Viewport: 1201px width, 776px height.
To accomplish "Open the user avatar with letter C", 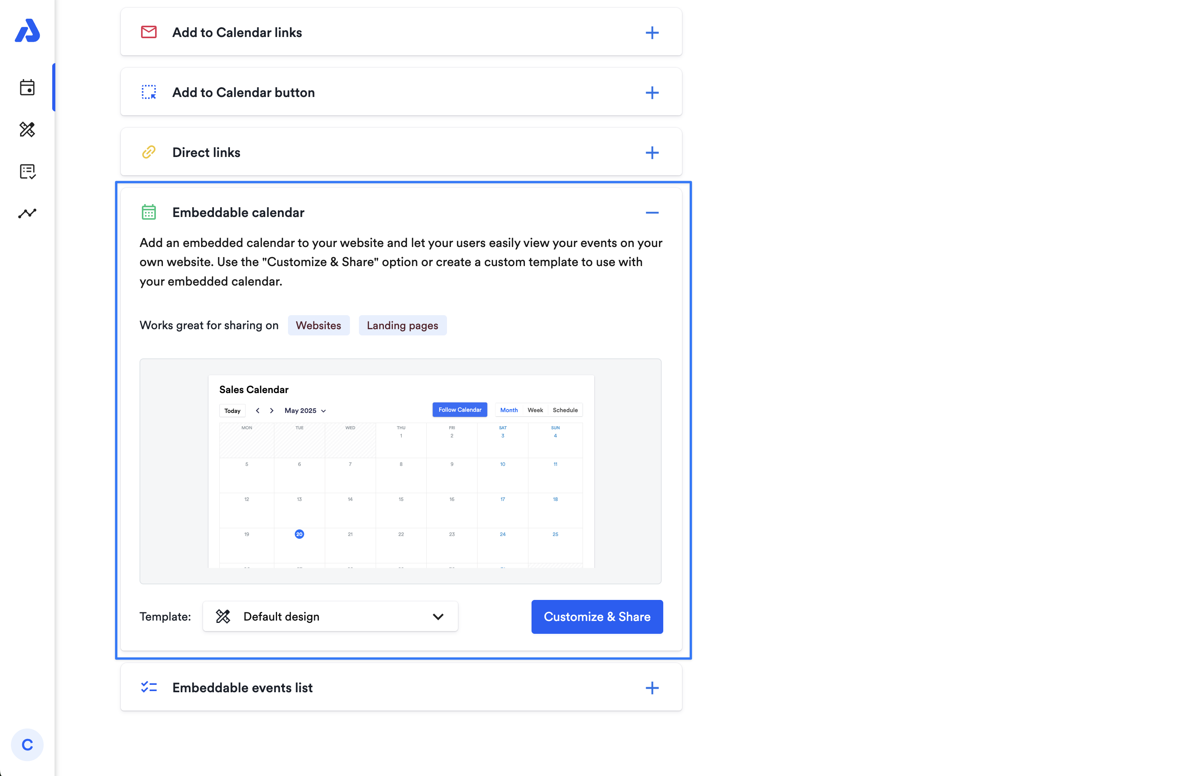I will coord(27,744).
